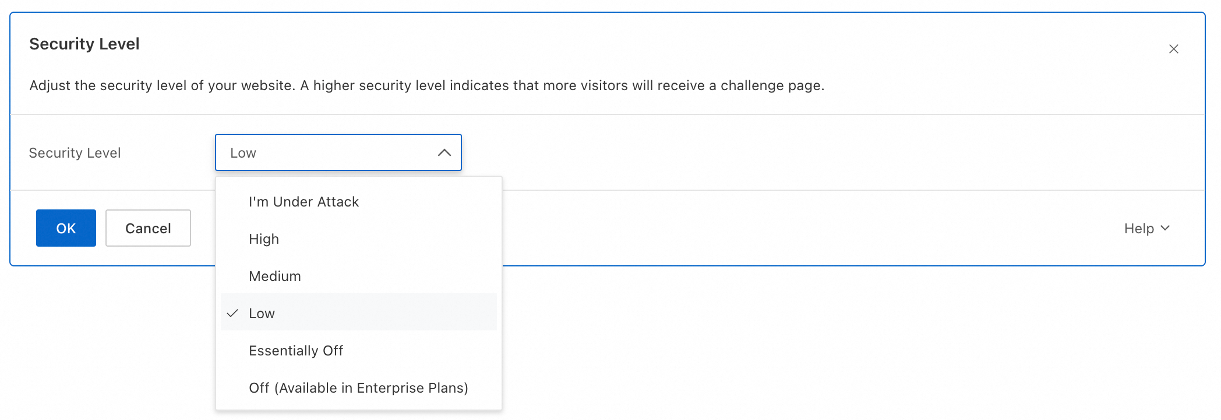Viewport: 1221px width, 420px height.
Task: Click the checkmark beside the Low option
Action: [x=232, y=314]
